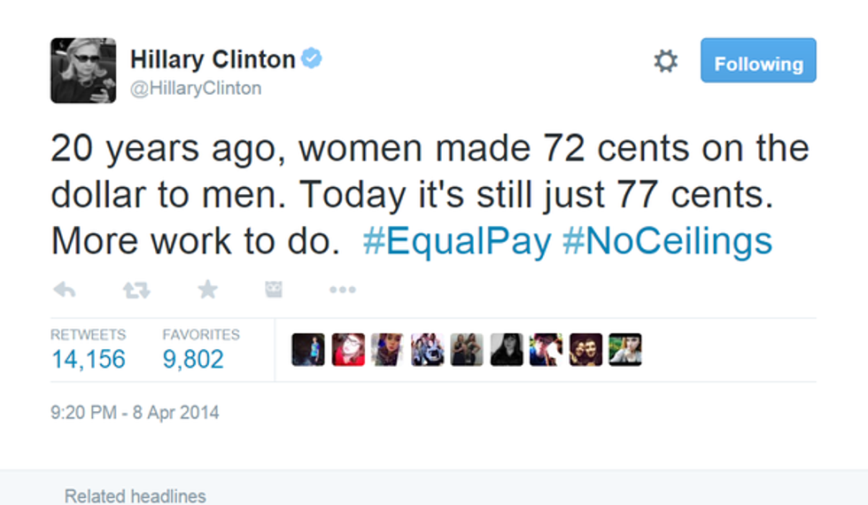The height and width of the screenshot is (505, 868).
Task: Toggle the Following button
Action: (x=758, y=61)
